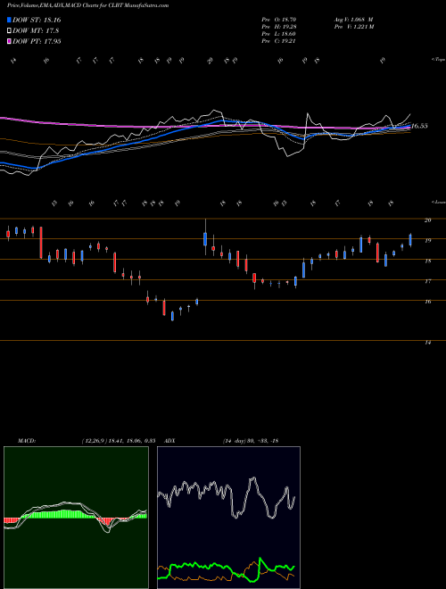Image resolution: width=446 pixels, height=589 pixels.
Task: Click the 'MACD:' panel heading
Action: (26, 441)
